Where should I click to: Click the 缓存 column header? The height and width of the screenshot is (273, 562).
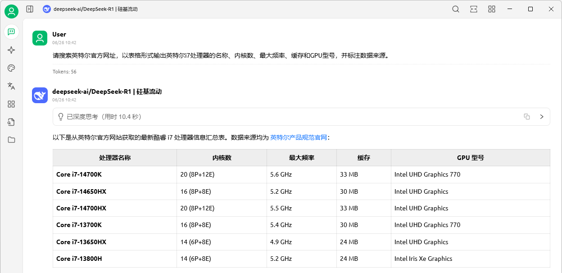tap(364, 158)
